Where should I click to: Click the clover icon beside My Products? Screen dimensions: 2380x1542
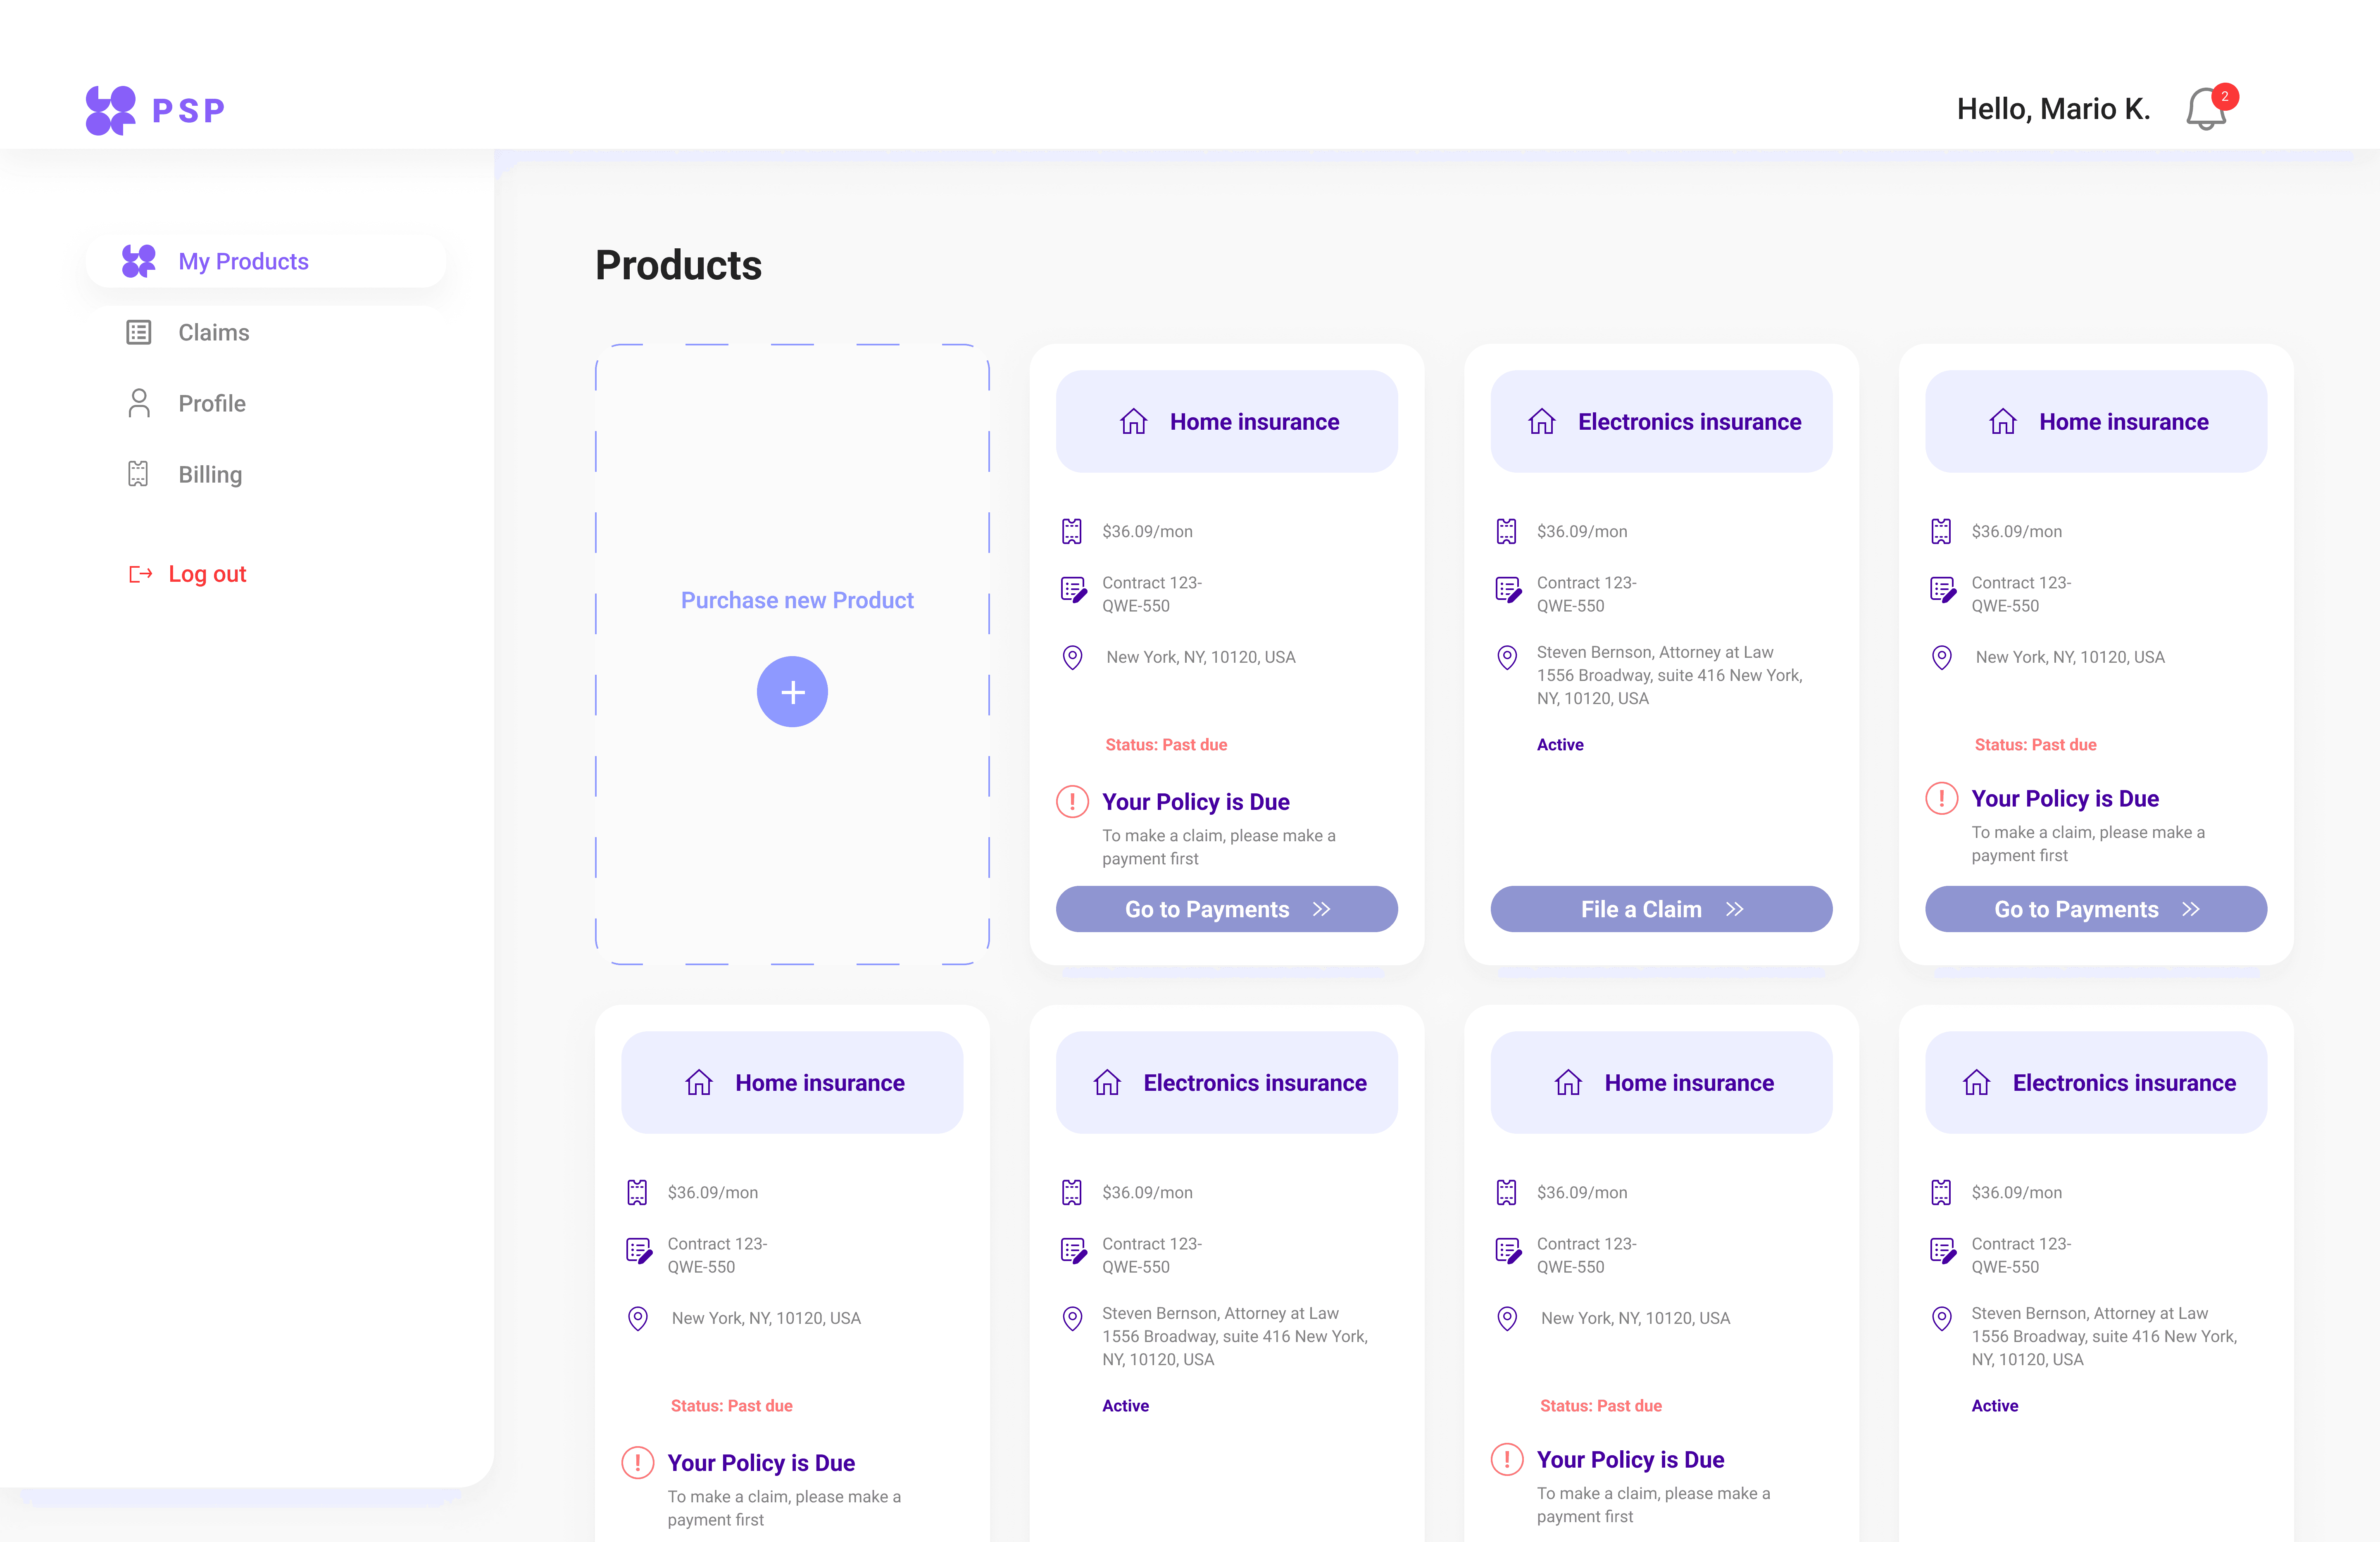click(x=139, y=261)
